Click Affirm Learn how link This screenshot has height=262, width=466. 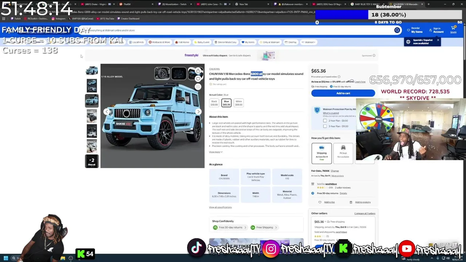coord(360,82)
